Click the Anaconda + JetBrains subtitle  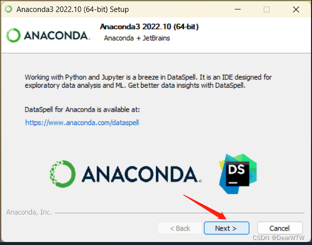click(137, 38)
